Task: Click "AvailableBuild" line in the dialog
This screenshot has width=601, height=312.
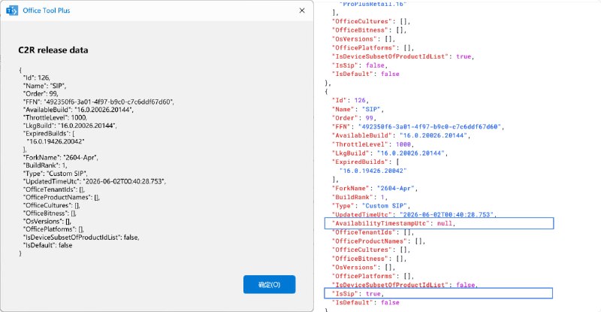Action: (78, 110)
